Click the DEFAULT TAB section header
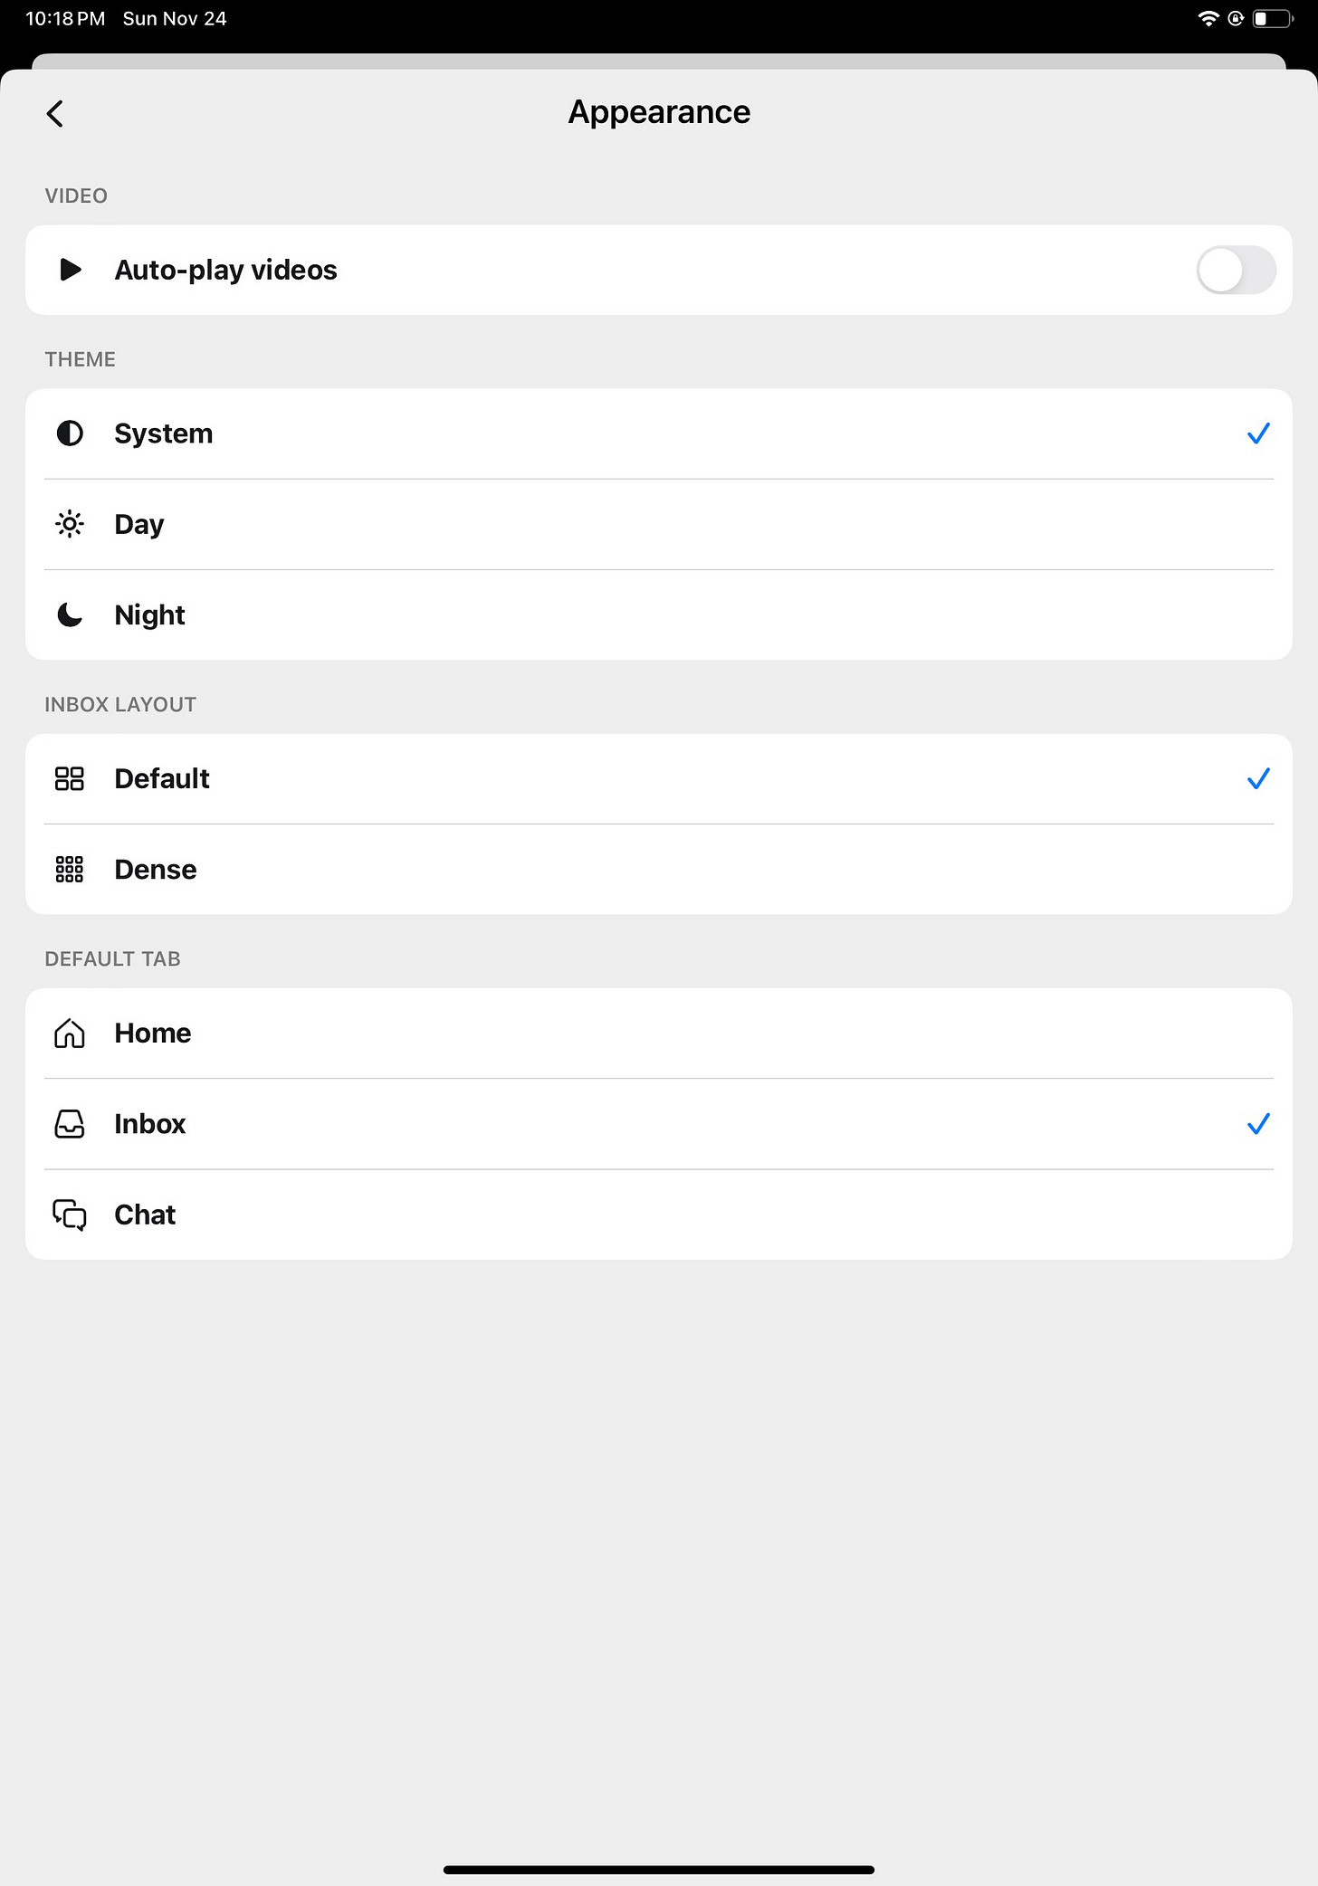The height and width of the screenshot is (1886, 1318). [113, 958]
